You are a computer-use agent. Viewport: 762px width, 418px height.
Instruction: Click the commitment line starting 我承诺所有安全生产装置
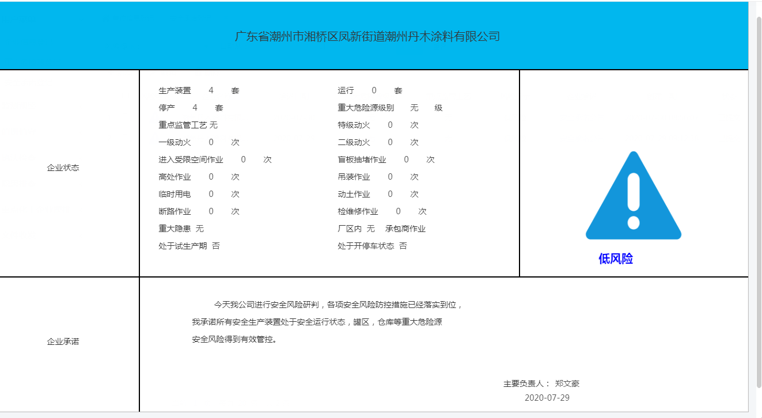[317, 322]
